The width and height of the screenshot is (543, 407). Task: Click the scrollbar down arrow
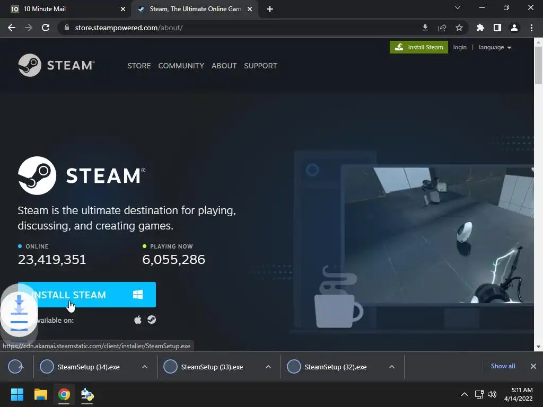pyautogui.click(x=538, y=347)
